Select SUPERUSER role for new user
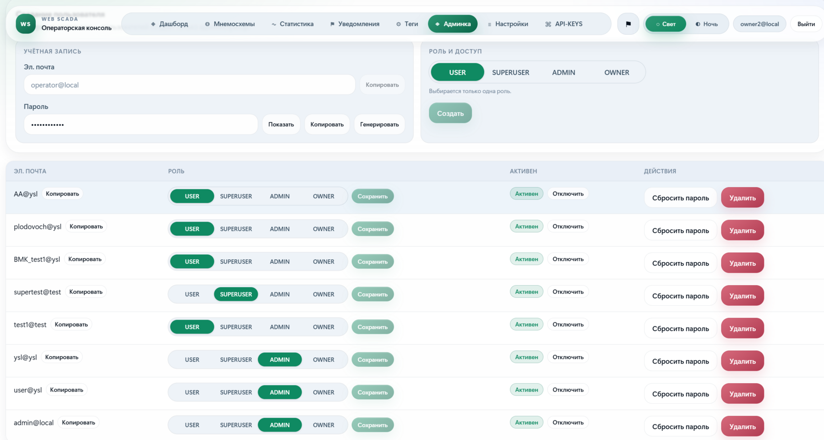 pos(511,73)
